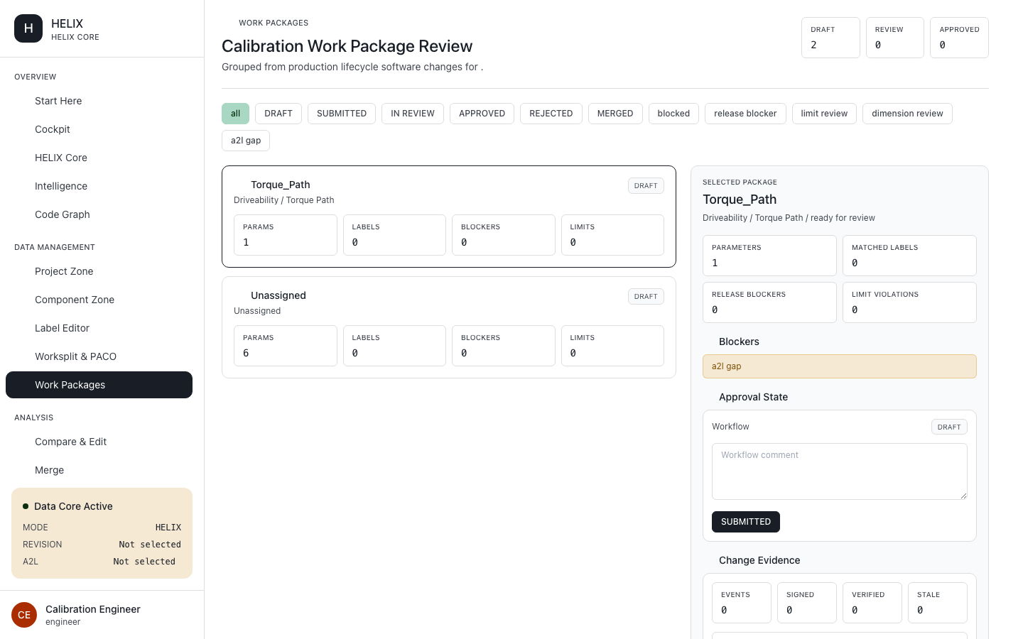Filter packages by APPROVED status

(482, 114)
